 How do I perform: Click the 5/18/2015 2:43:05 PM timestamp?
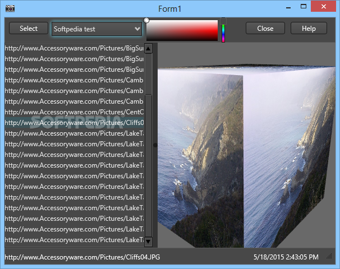(x=286, y=257)
